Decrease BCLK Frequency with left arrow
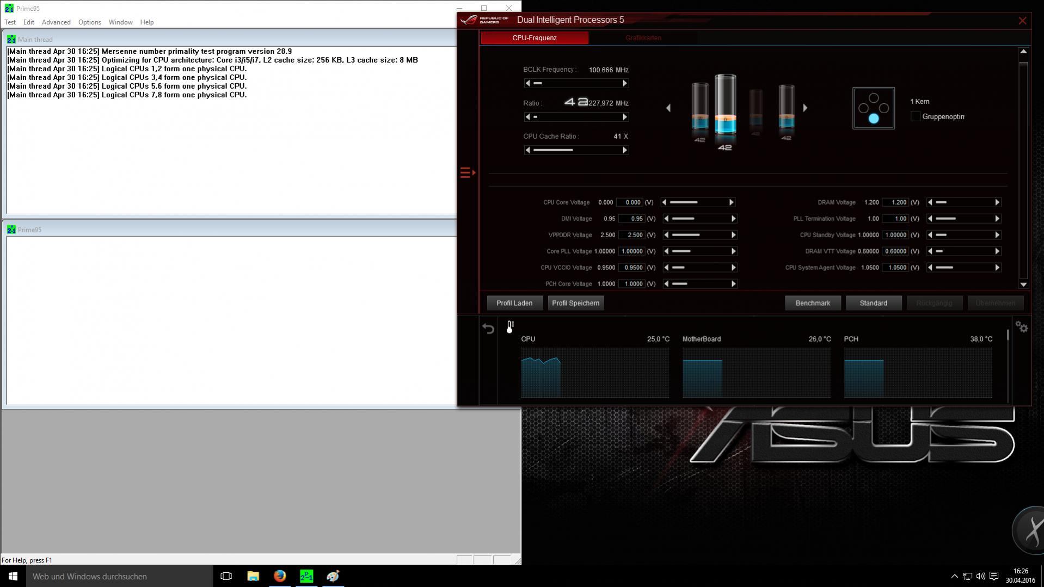1044x587 pixels. pos(527,83)
